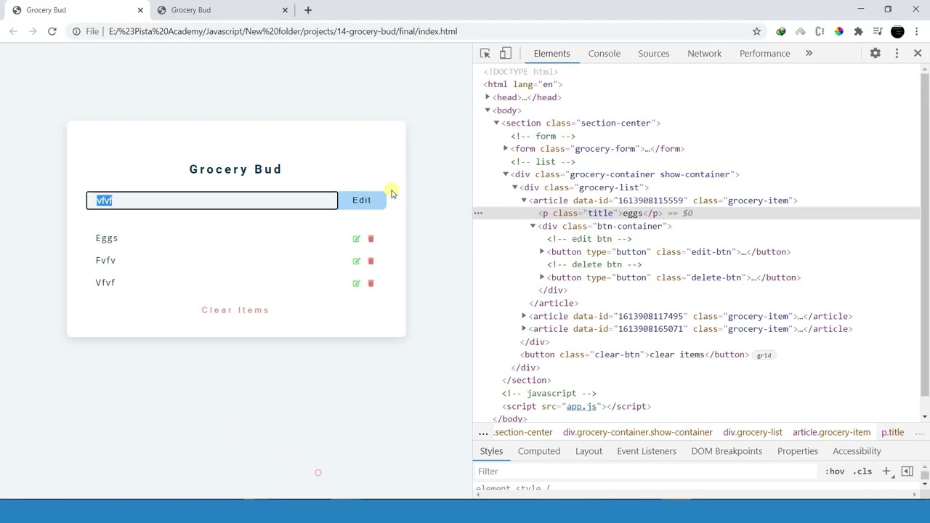Show the computed styles sidebar pane icon

(907, 471)
